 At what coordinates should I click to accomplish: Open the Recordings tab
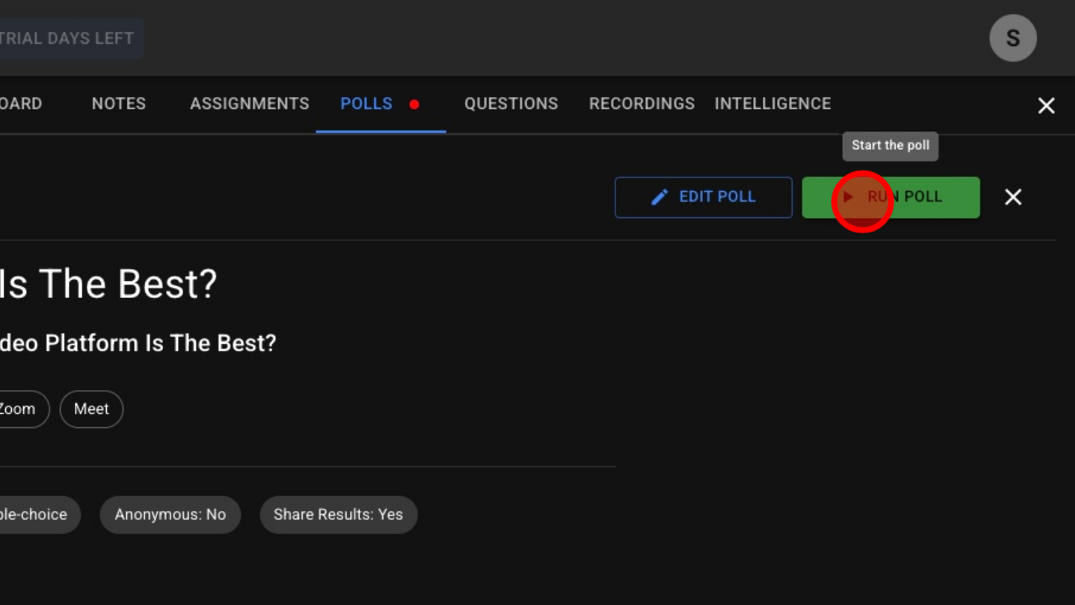pos(641,104)
